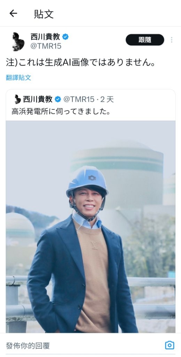Select the author name 西川貴教 at the top
This screenshot has height=357, width=181.
click(45, 37)
